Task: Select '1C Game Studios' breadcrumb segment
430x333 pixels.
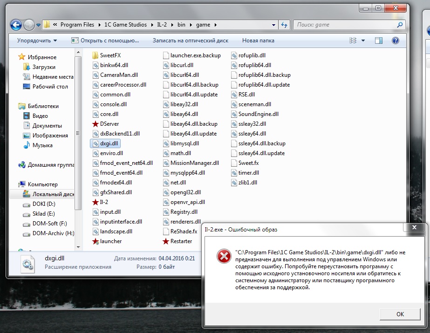Action: 126,25
